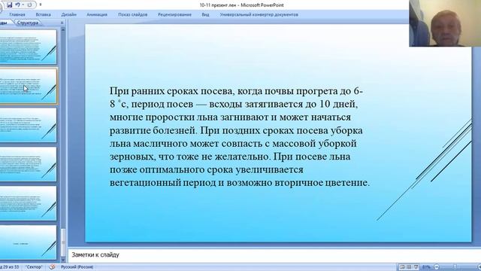Viewport: 481px width, 271px height.
Task: Click the 'Сектор' theme name in status bar
Action: pyautogui.click(x=33, y=267)
